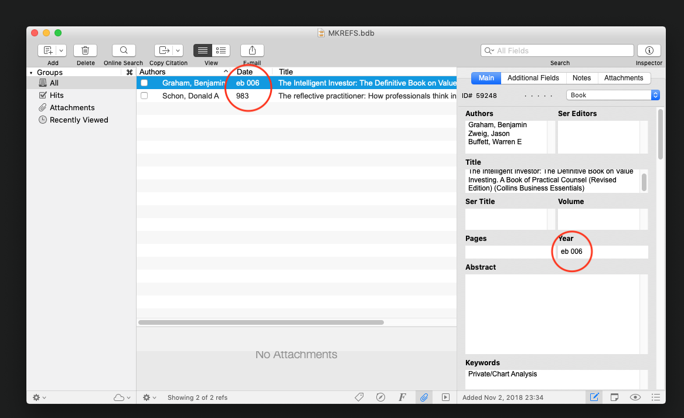Check the Graham, Benjamin row checkbox
This screenshot has width=684, height=418.
[x=144, y=83]
